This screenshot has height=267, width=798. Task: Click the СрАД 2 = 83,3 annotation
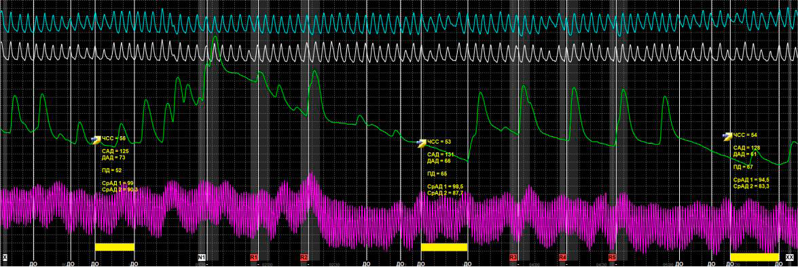750,187
